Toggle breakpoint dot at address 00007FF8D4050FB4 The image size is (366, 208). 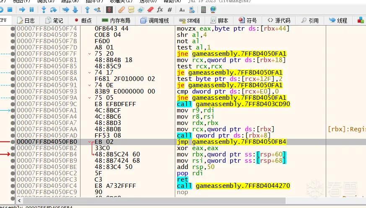[x=13, y=155]
